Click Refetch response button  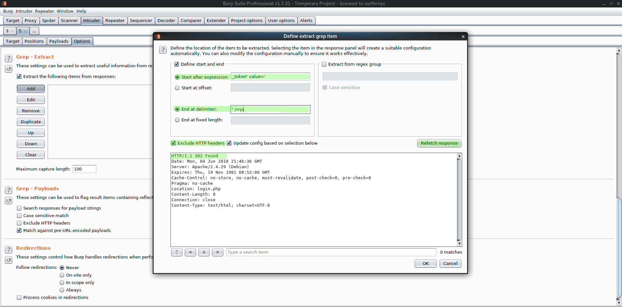(439, 143)
